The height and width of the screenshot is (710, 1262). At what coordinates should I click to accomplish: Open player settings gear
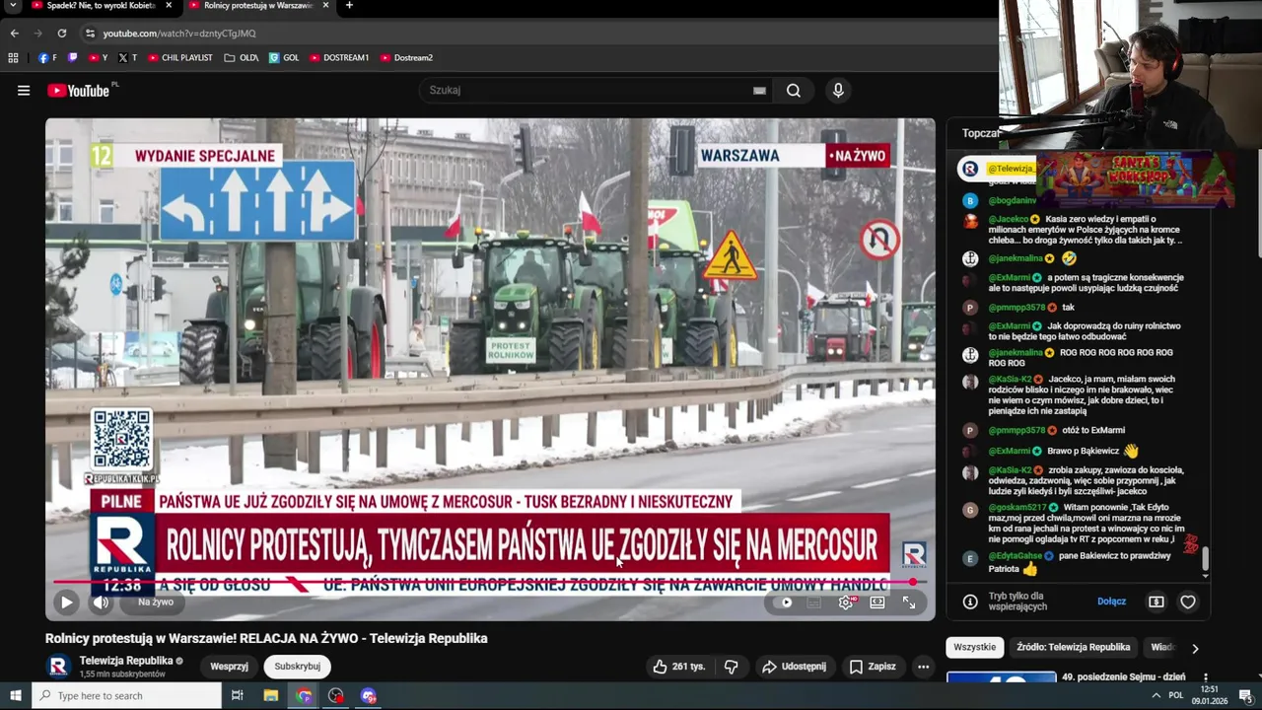(x=846, y=603)
